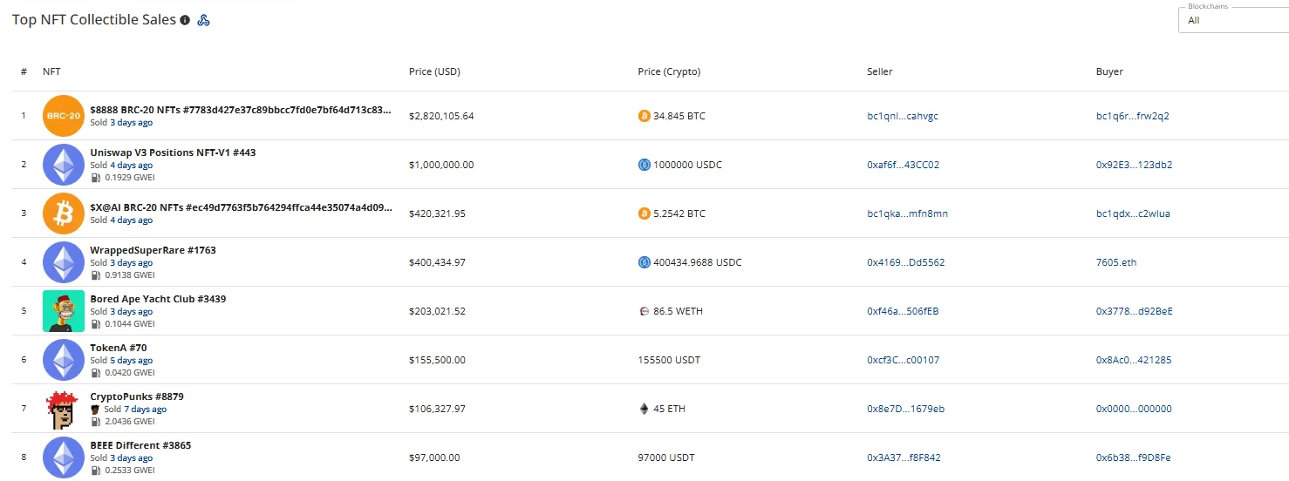Screen dimensions: 1289x481
Task: Click the gas pump icon beside 0.2533 GWEI
Action: pos(95,470)
